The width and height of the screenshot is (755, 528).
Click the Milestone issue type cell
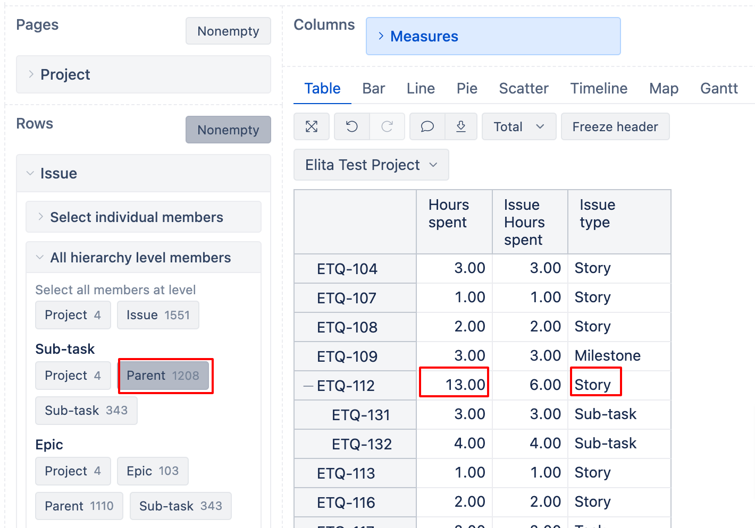(619, 356)
